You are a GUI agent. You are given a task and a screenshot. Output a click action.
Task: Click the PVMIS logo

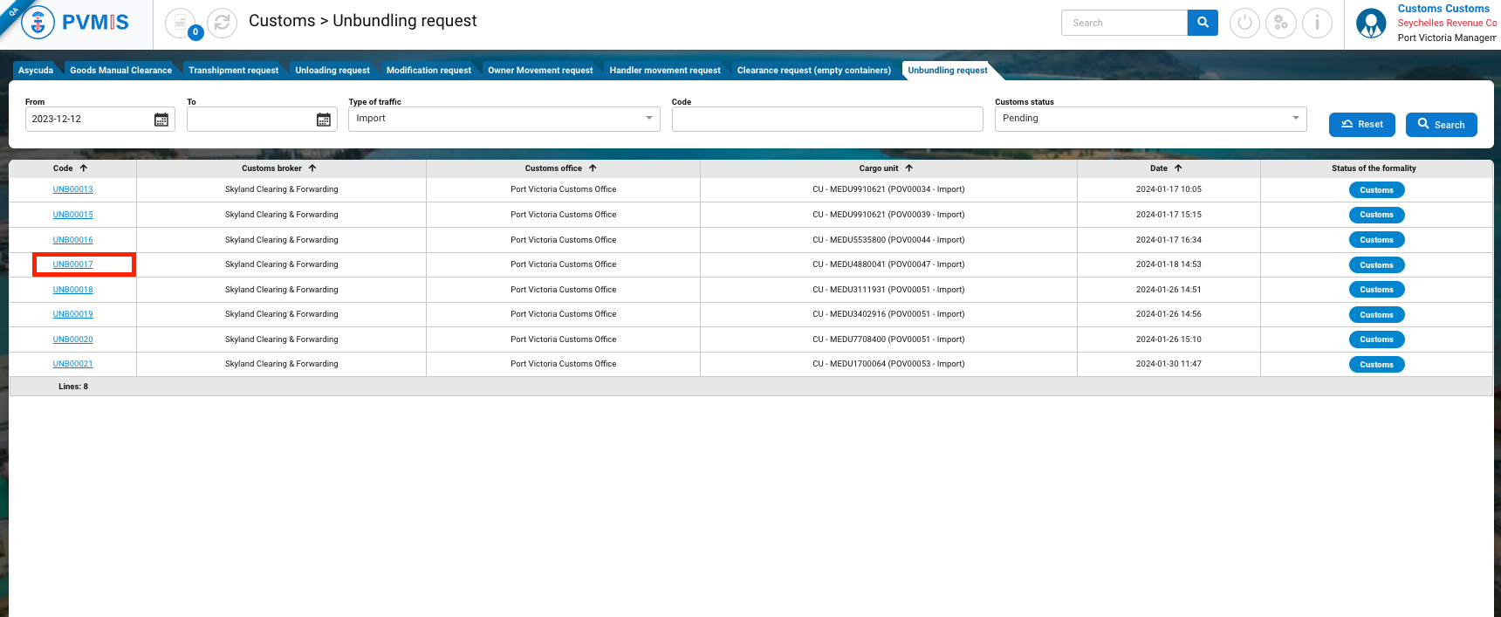[x=75, y=23]
